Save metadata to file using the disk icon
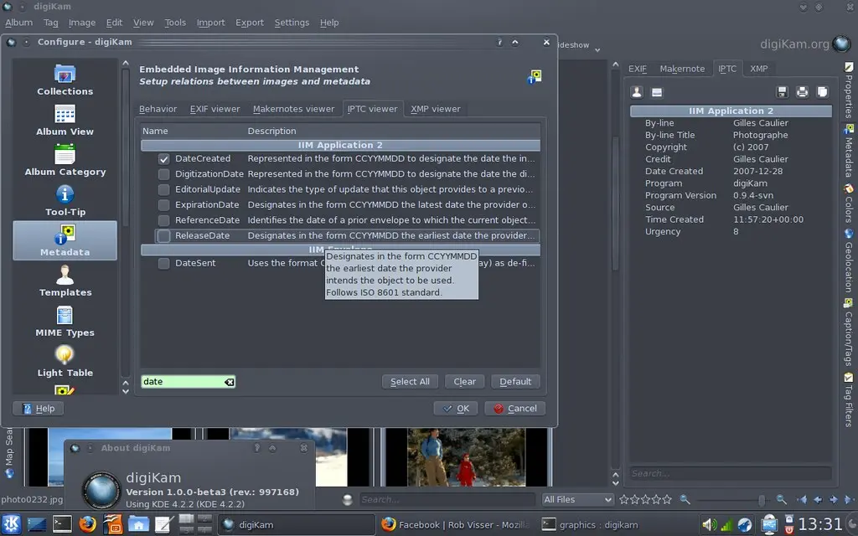This screenshot has width=858, height=536. [x=783, y=91]
